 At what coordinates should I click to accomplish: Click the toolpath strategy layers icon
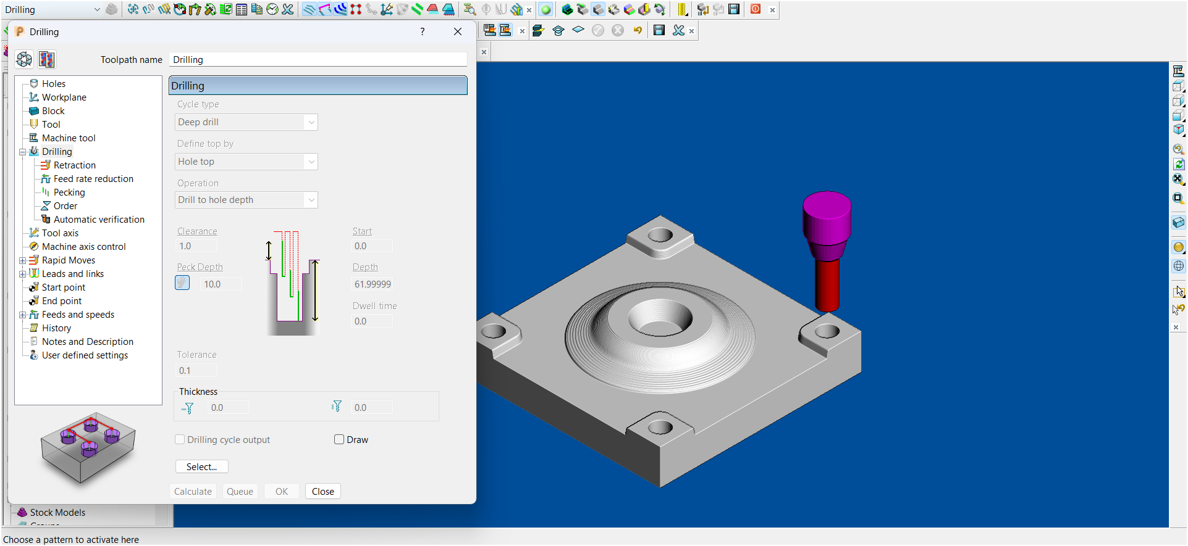tap(537, 30)
